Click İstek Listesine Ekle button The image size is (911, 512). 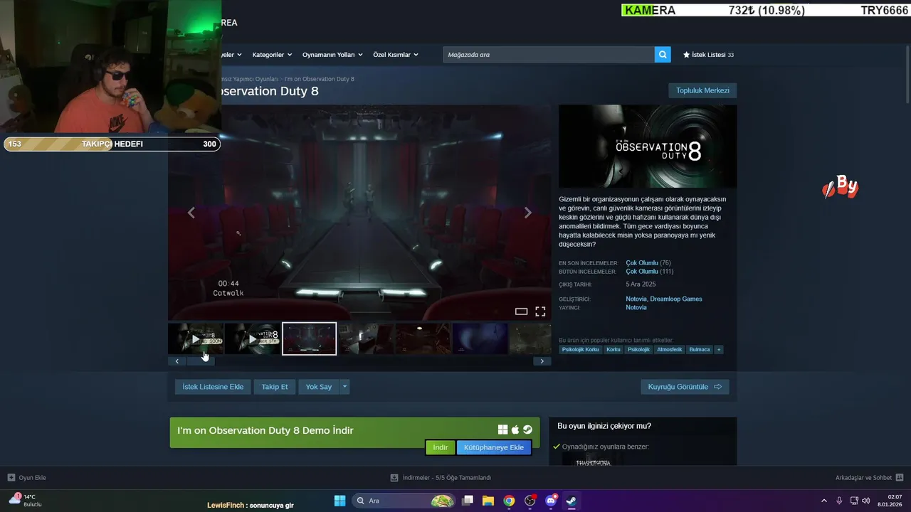pos(213,387)
